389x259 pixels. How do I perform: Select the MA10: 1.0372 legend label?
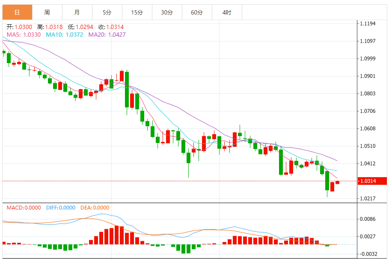tap(65, 35)
